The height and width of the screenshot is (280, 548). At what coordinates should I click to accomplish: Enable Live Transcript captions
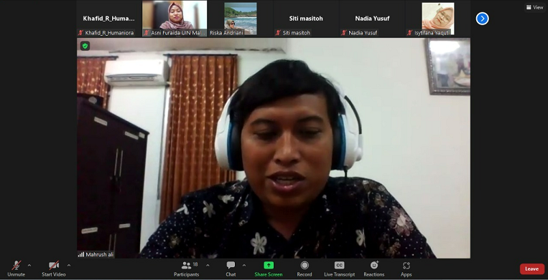point(339,269)
